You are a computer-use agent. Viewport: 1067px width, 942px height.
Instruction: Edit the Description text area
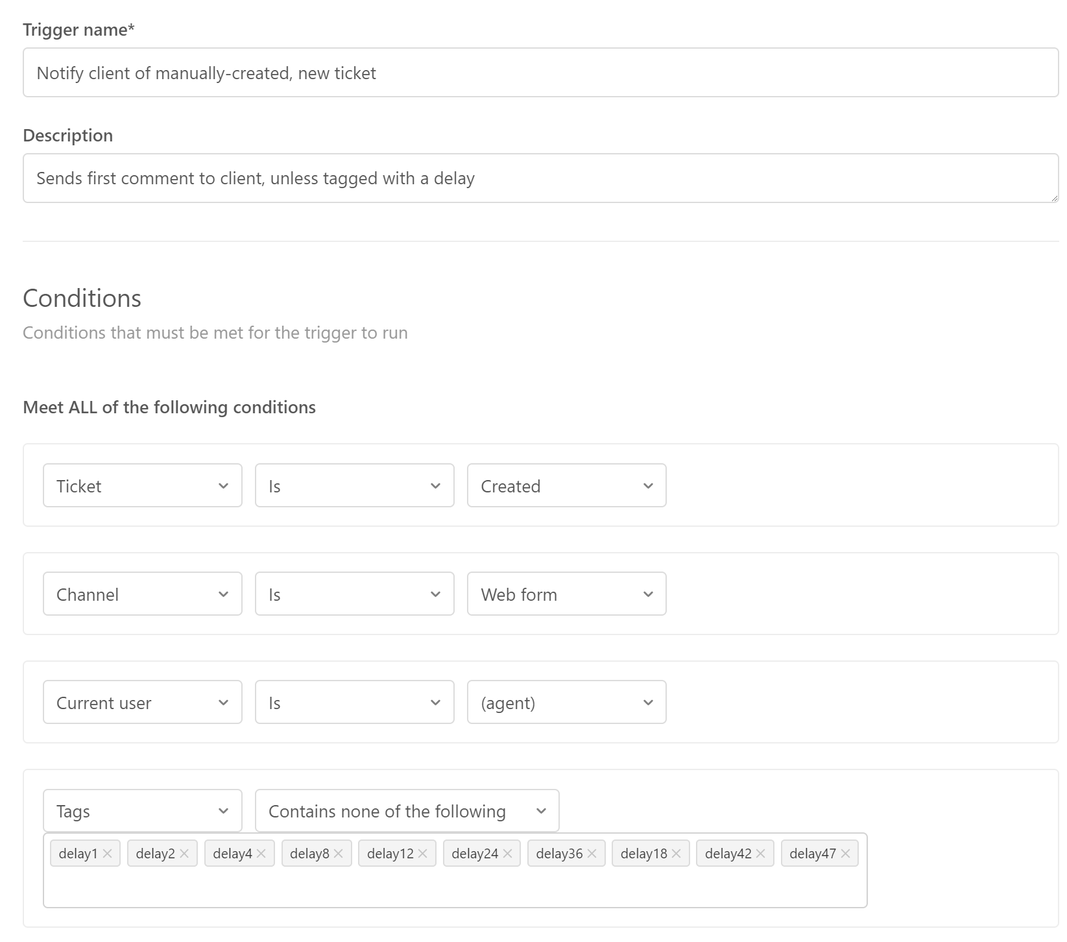540,178
